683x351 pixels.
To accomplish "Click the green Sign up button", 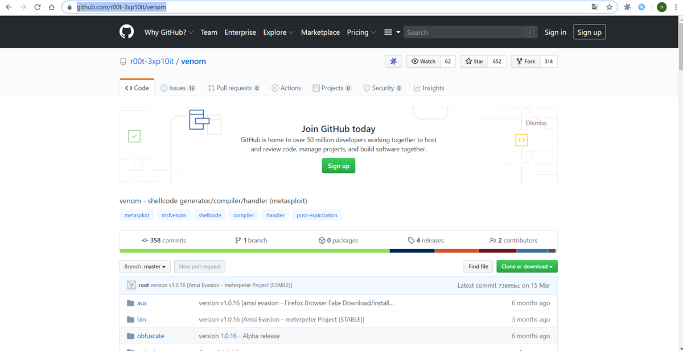I will point(339,166).
